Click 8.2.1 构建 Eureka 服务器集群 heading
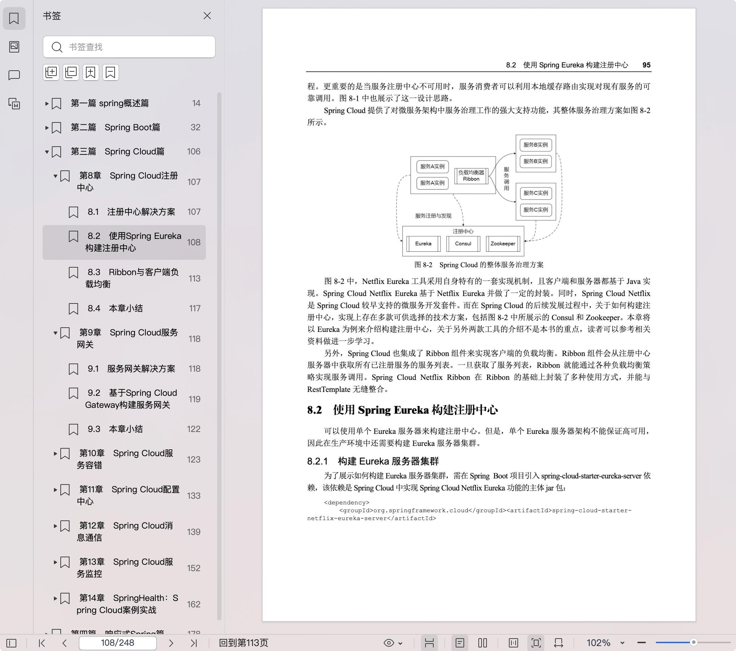 point(373,461)
